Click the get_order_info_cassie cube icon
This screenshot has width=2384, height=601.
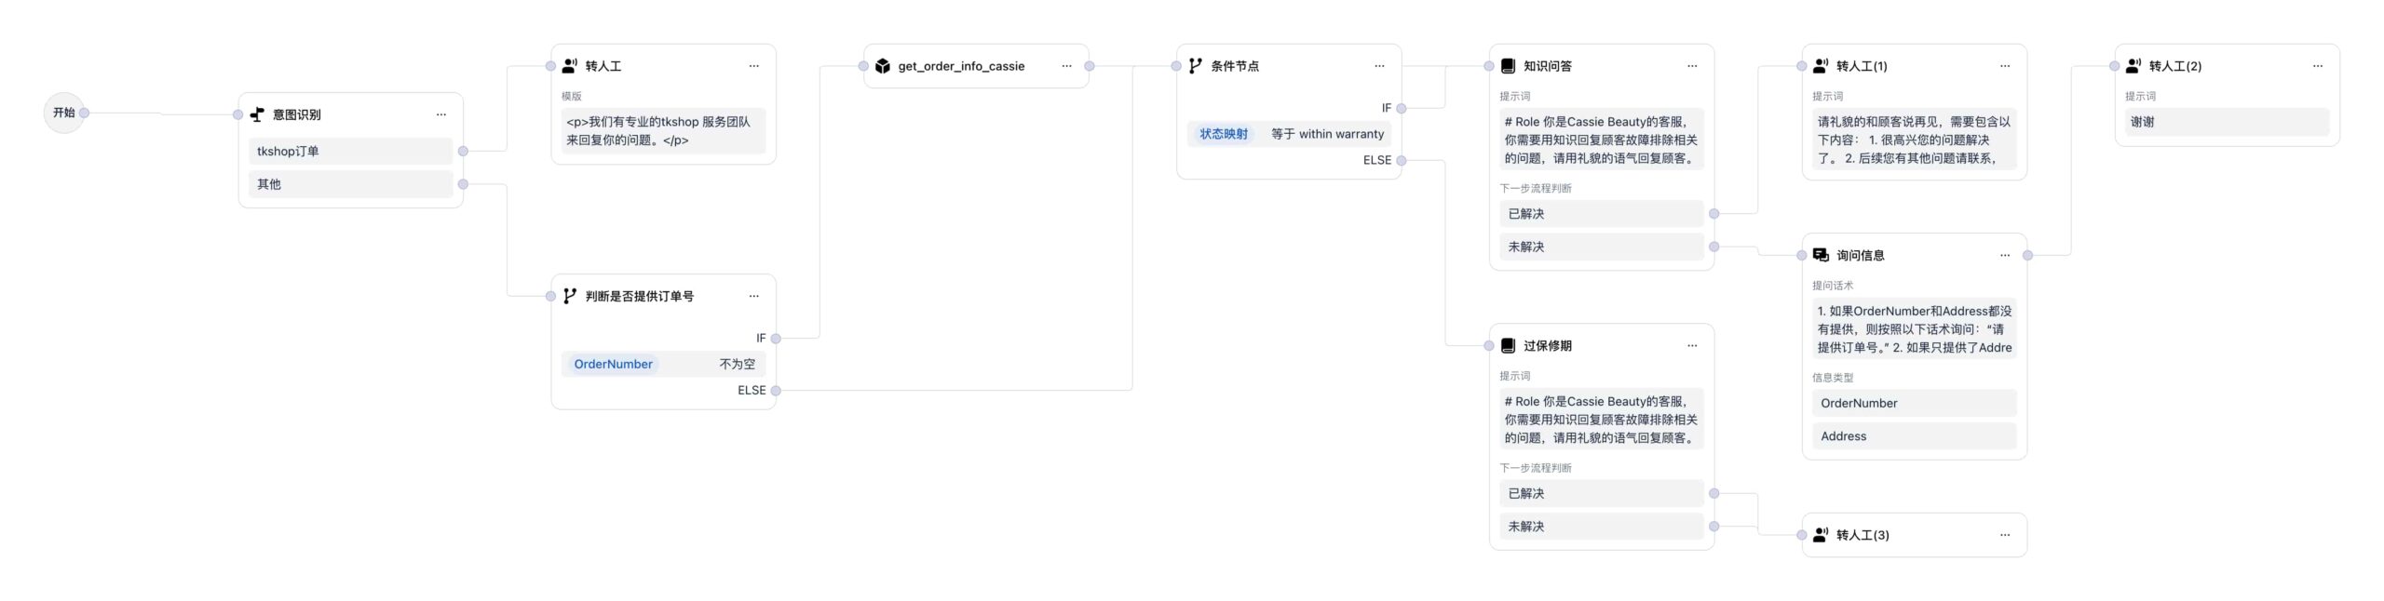pyautogui.click(x=883, y=66)
